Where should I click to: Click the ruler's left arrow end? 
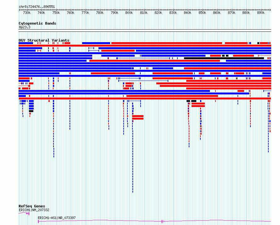[19, 10]
